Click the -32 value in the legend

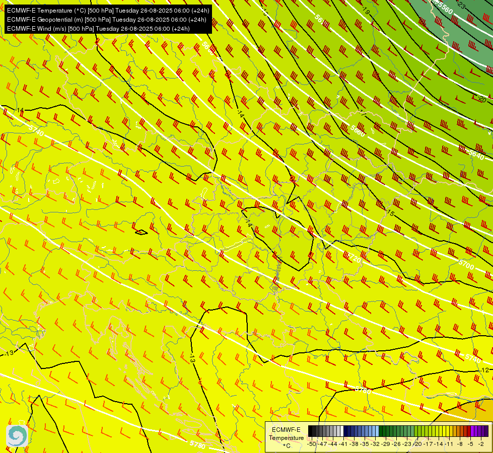pyautogui.click(x=375, y=444)
